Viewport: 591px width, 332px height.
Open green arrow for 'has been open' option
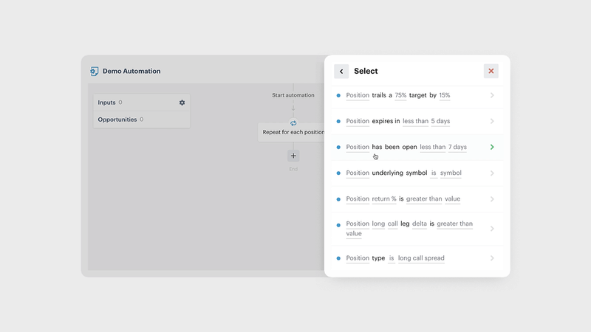pos(492,147)
